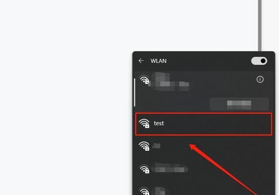Click the blurred button under connected network

(x=239, y=104)
